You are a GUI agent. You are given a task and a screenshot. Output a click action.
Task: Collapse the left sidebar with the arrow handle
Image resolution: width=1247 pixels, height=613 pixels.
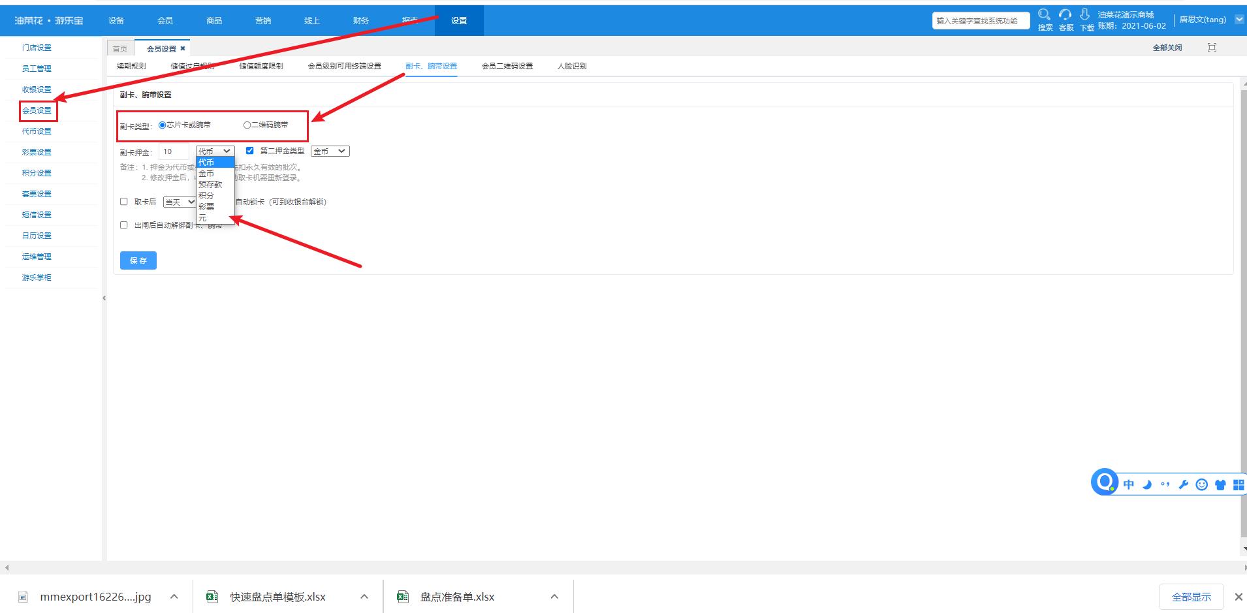[x=104, y=298]
